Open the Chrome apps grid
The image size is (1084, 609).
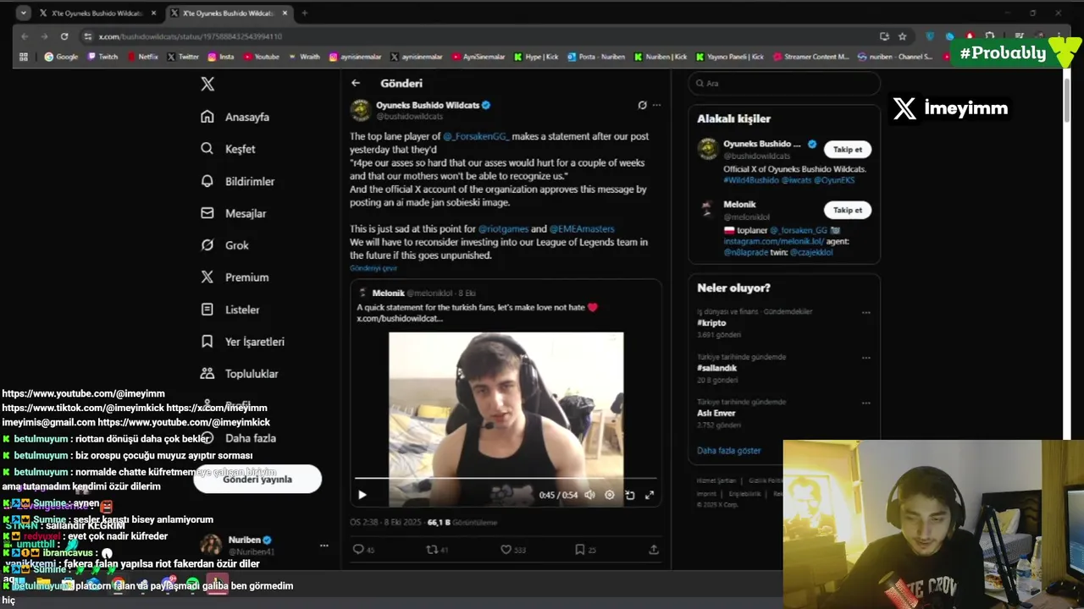pyautogui.click(x=24, y=57)
